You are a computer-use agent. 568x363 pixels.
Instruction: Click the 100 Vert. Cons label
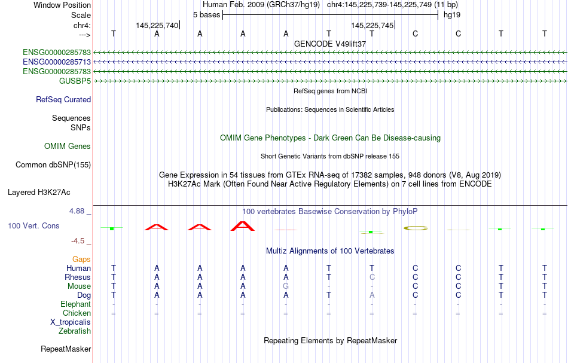coord(33,225)
